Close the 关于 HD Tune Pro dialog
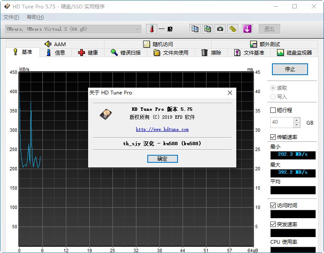 [x=230, y=93]
